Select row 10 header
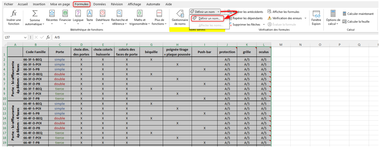The image size is (380, 148). pyautogui.click(x=5, y=98)
